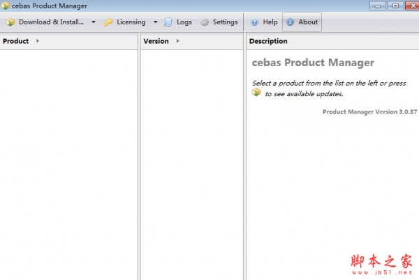Click the cebas app icon in title bar

(6, 6)
